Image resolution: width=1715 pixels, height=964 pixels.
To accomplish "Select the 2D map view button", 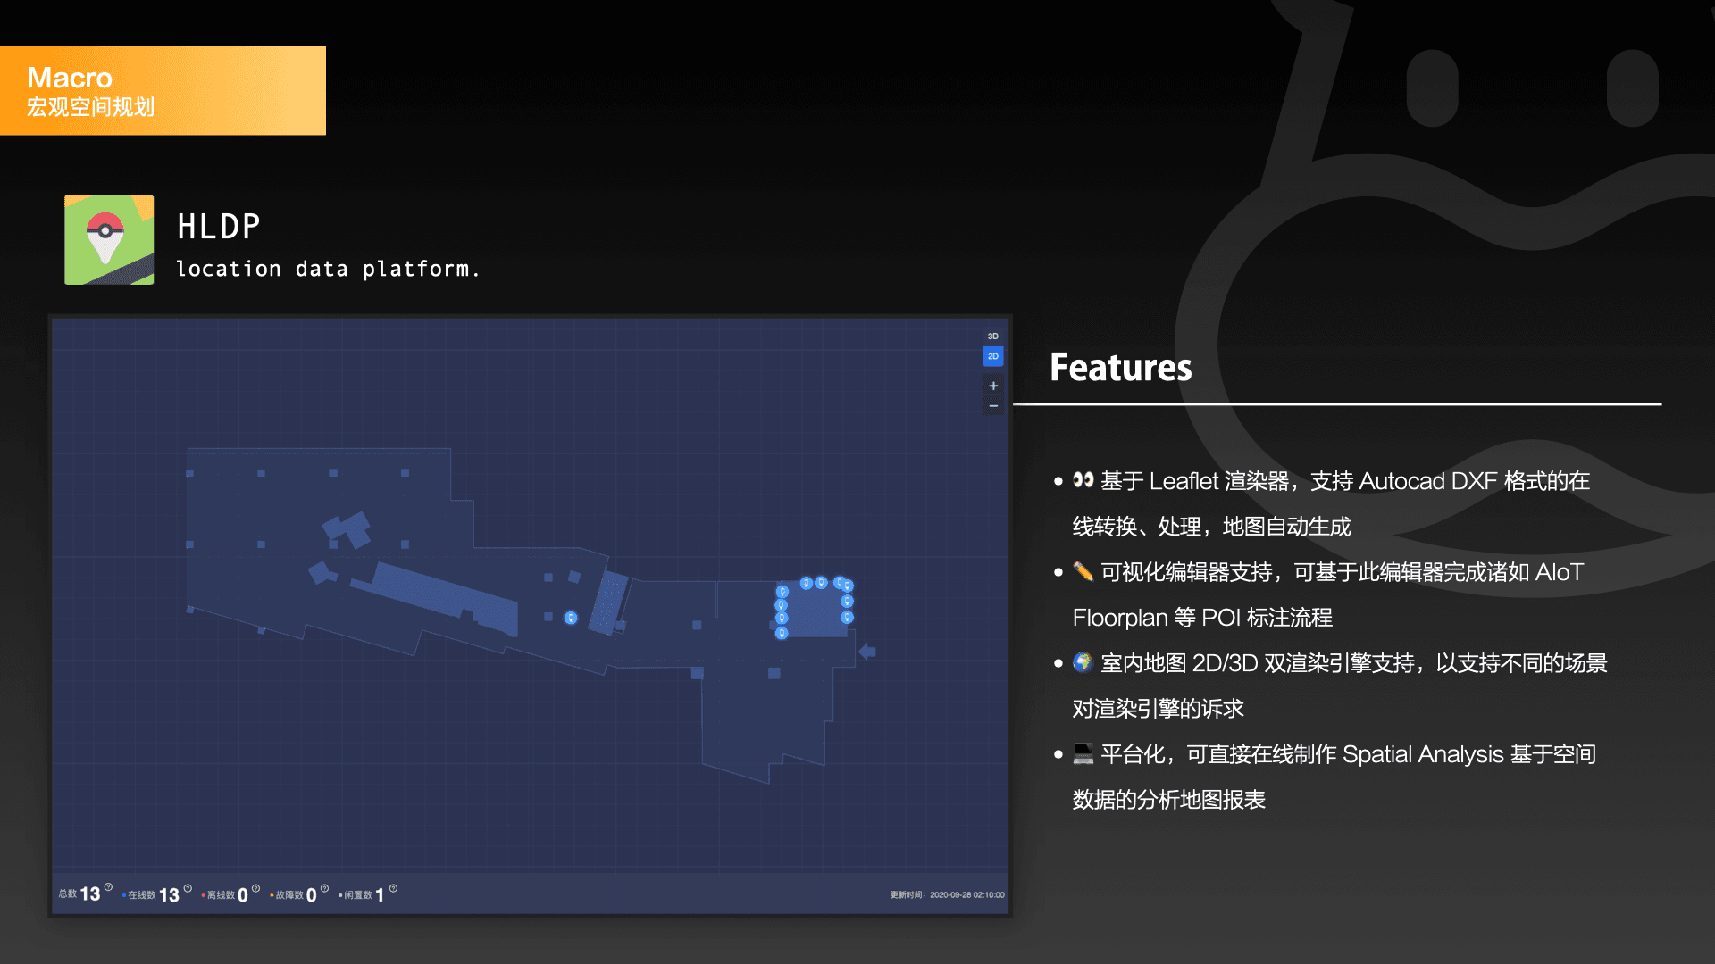I will 992,356.
